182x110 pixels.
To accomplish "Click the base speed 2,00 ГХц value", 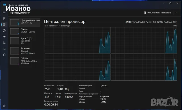I will [x=104, y=86].
